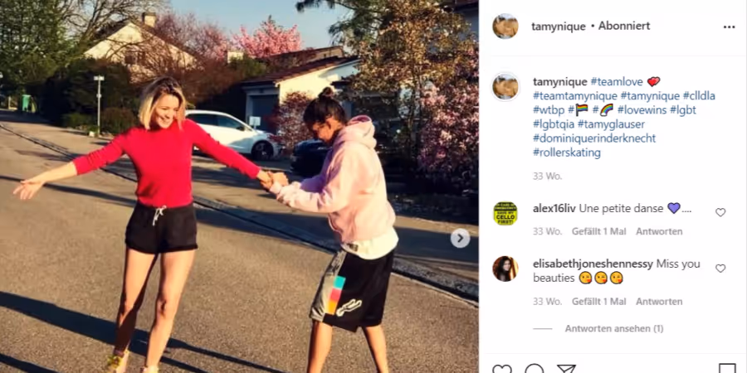The image size is (747, 373).
Task: Reply to alex16liv via Antworten
Action: 659,232
